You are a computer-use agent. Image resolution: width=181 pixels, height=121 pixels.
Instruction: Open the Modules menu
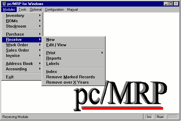(x=9, y=9)
